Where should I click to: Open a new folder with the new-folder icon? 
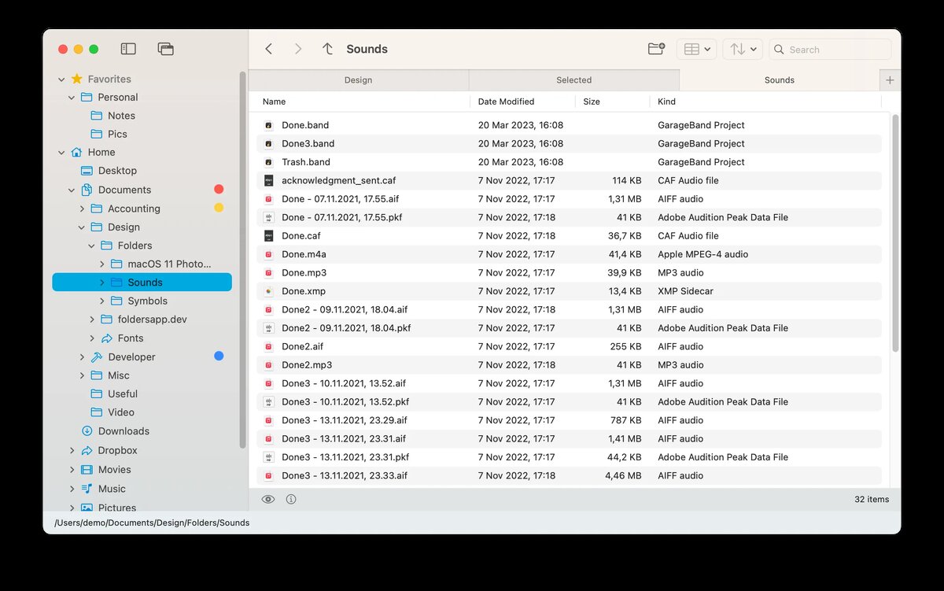pos(656,48)
